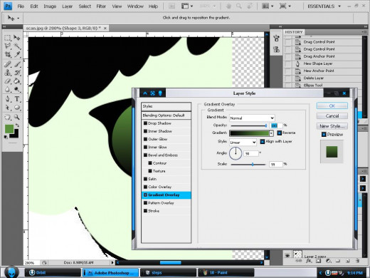Select the Healing Brush tool
This screenshot has width=370, height=278.
8,64
